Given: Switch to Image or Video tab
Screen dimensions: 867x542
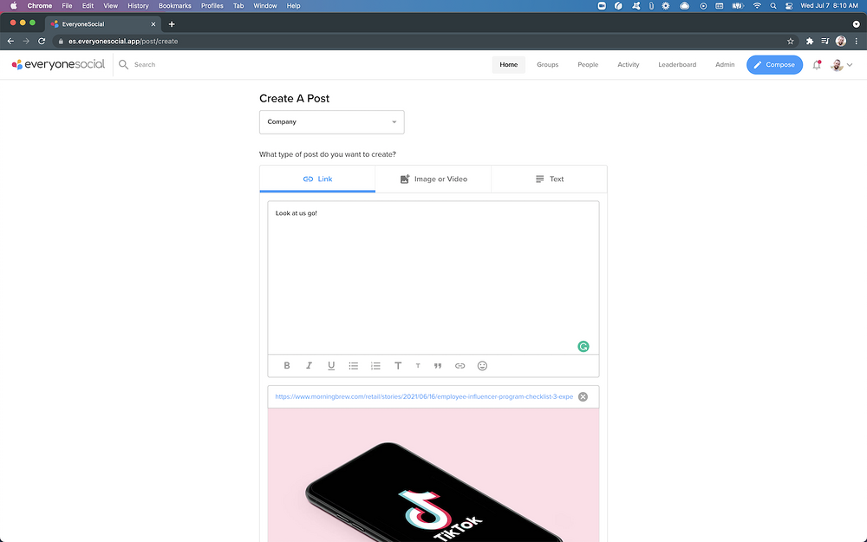Looking at the screenshot, I should point(433,179).
